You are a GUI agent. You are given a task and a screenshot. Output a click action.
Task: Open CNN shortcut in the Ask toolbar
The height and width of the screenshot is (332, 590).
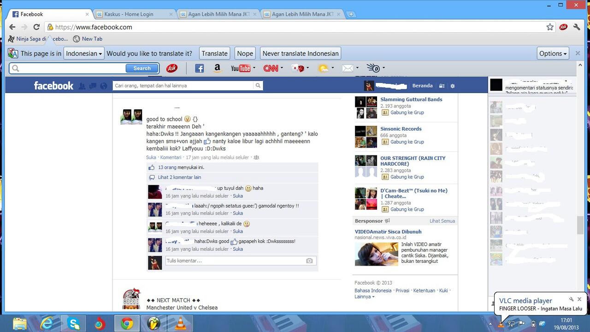pyautogui.click(x=271, y=68)
